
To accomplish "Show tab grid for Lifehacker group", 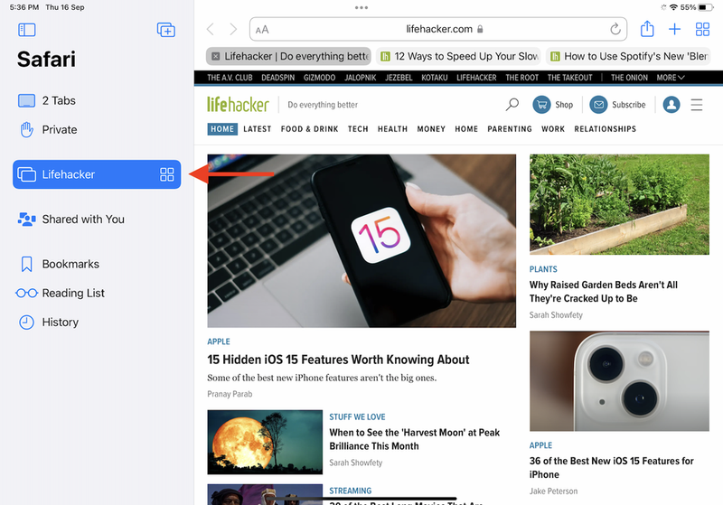I will point(167,174).
